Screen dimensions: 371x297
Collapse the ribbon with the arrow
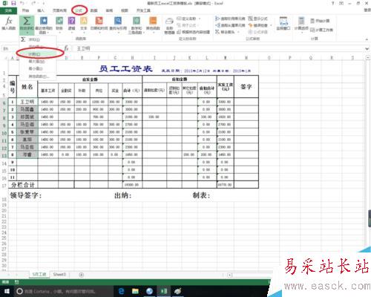click(x=367, y=39)
